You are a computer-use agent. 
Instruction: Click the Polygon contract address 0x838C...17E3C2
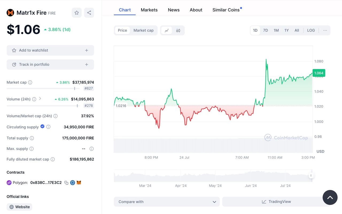[46, 183]
